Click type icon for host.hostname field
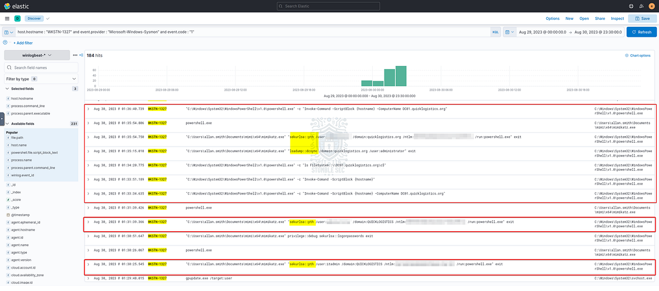 [8, 98]
